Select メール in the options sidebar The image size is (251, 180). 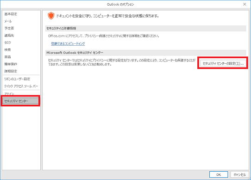8,21
